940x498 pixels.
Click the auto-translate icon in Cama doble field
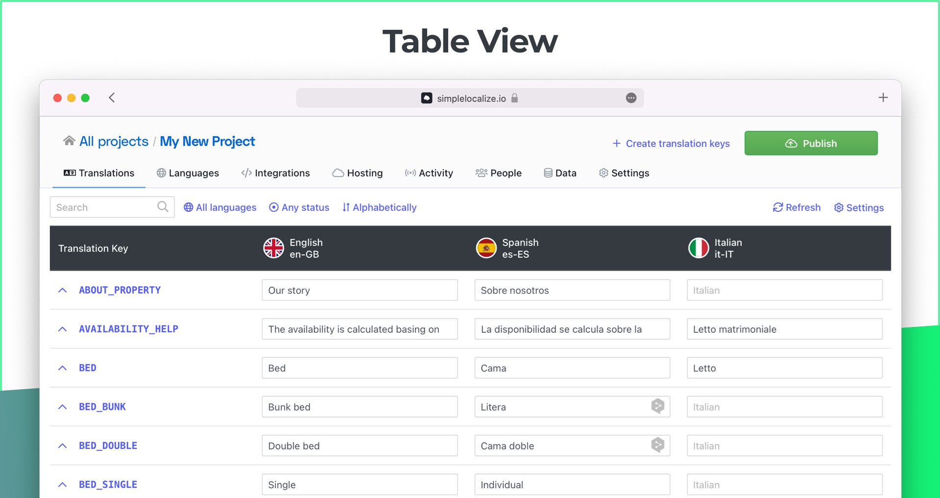point(657,445)
